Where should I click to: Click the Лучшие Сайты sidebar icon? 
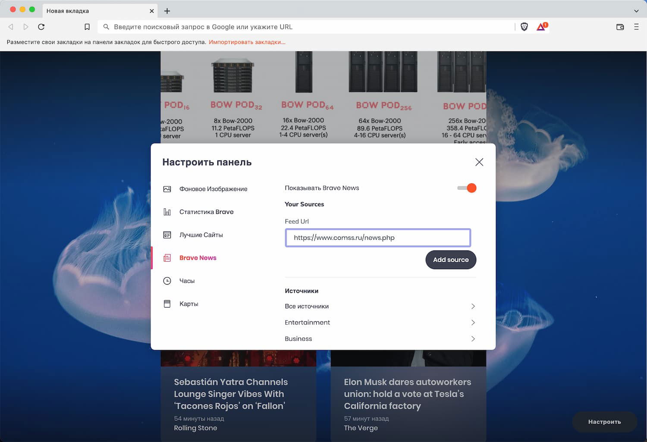pos(167,235)
